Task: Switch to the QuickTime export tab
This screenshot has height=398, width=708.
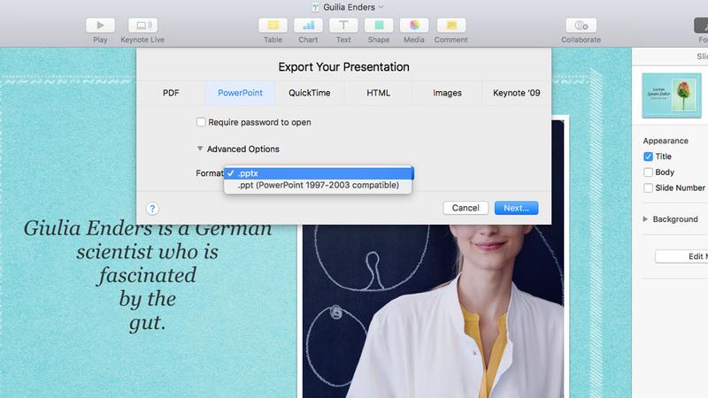Action: point(309,93)
